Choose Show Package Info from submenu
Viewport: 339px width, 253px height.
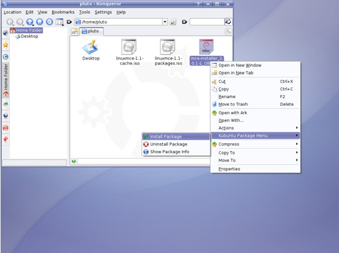click(176, 151)
